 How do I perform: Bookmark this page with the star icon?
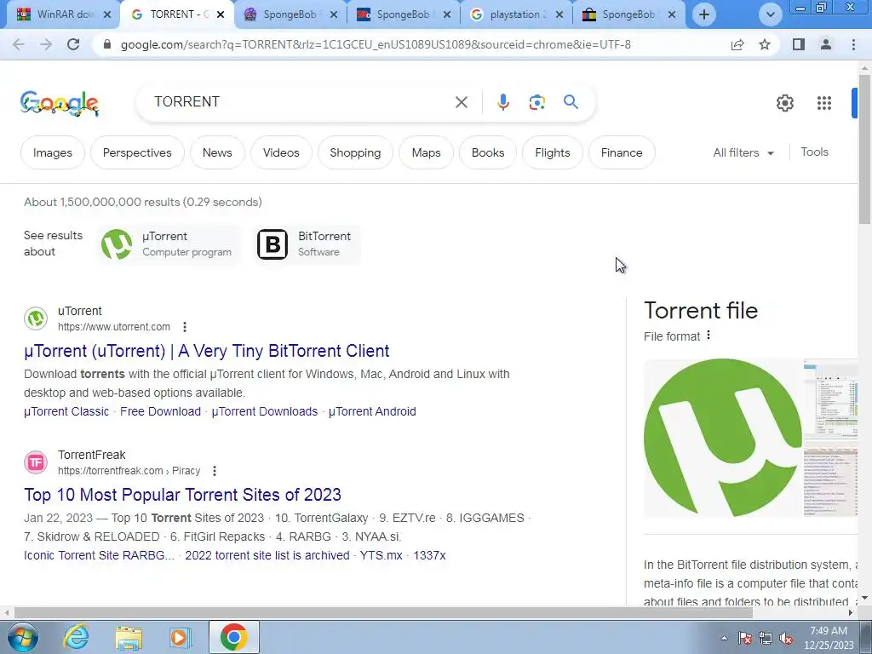click(765, 44)
